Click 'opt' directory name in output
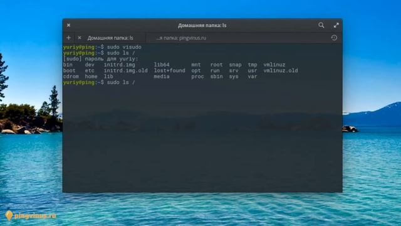 pyautogui.click(x=196, y=70)
